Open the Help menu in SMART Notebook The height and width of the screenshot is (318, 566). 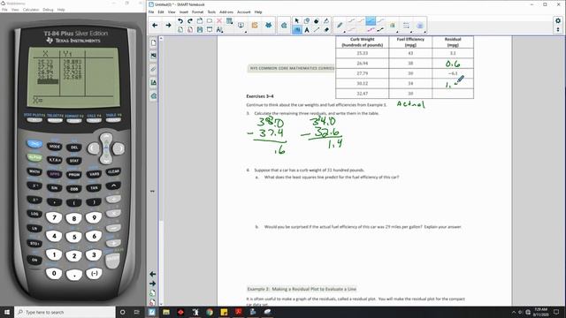[258, 11]
